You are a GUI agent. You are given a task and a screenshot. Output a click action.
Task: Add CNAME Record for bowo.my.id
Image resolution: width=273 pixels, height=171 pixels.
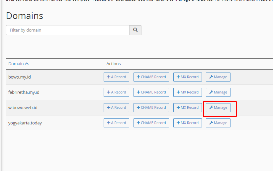[x=151, y=77]
